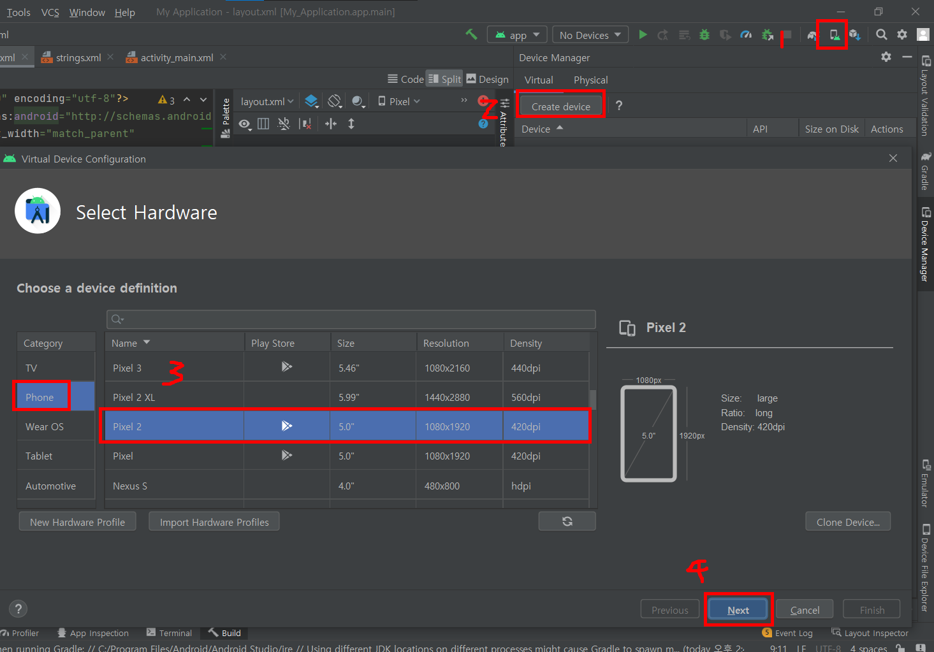Open IDE settings gear in main toolbar
Screen dimensions: 934x652
click(x=902, y=34)
